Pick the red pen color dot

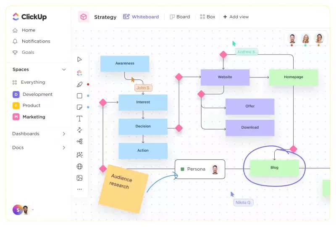coord(88,84)
